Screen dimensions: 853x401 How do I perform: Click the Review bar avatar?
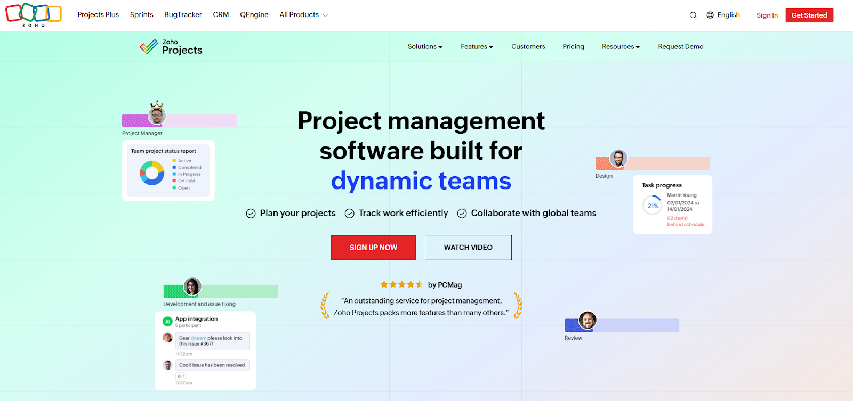[588, 320]
